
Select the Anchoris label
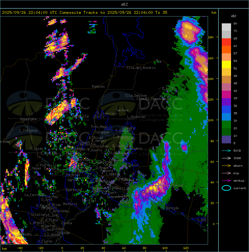coord(70,204)
